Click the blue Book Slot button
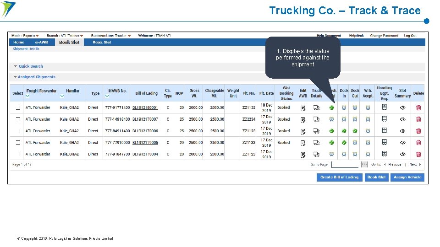The height and width of the screenshot is (247, 440). click(376, 177)
